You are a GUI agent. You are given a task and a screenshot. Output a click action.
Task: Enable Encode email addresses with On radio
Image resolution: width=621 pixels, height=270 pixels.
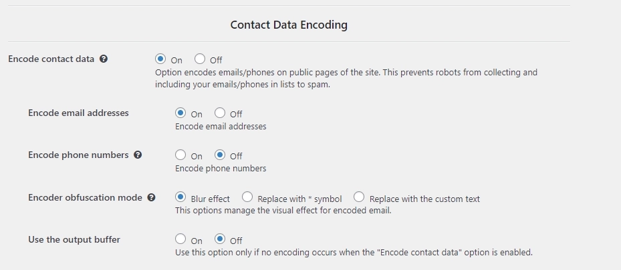(x=180, y=113)
